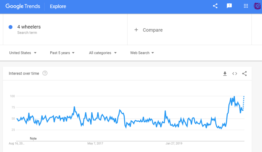
Task: Open the Past 5 years time range dropdown
Action: [62, 53]
